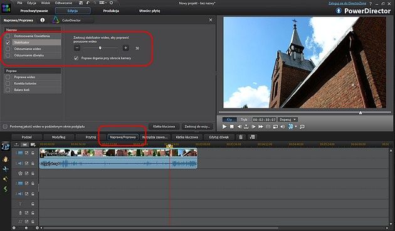Screen dimensions: 395x231
Task: Click the fast forward icon
Action: pos(261,127)
